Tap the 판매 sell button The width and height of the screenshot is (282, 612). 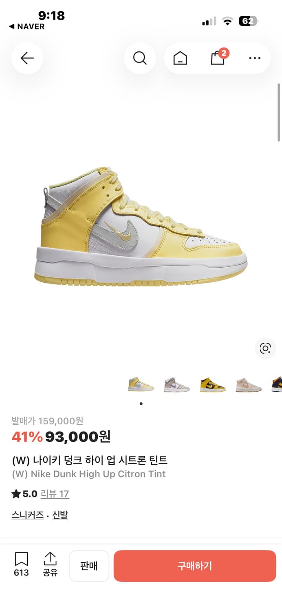click(89, 566)
